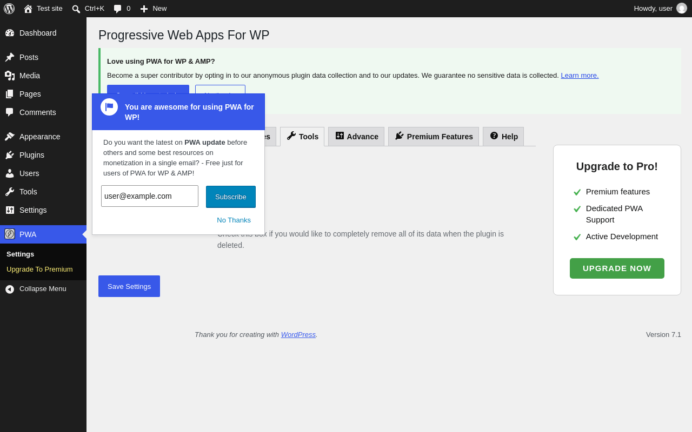Open Users via the person icon
The height and width of the screenshot is (432, 692).
(10, 173)
